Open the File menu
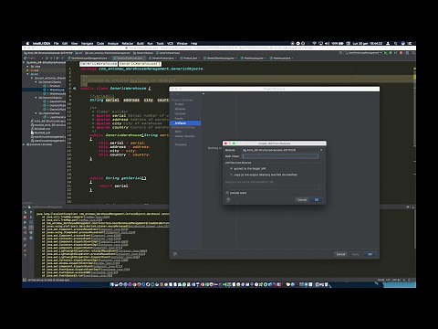Screen dimensions: 438x329 tap(57, 44)
